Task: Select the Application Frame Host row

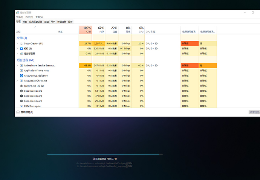Action: point(116,71)
